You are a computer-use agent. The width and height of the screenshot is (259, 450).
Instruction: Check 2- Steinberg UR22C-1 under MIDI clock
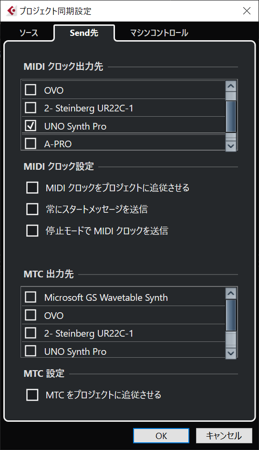[x=31, y=108]
